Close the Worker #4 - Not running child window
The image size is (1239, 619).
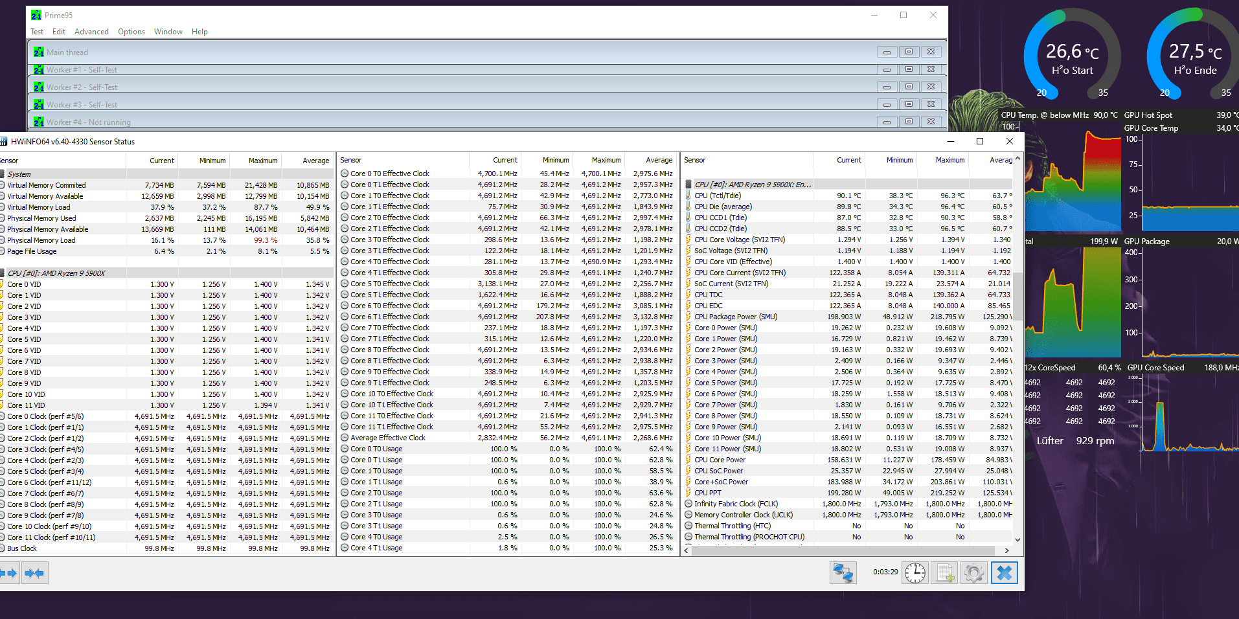[x=931, y=122]
